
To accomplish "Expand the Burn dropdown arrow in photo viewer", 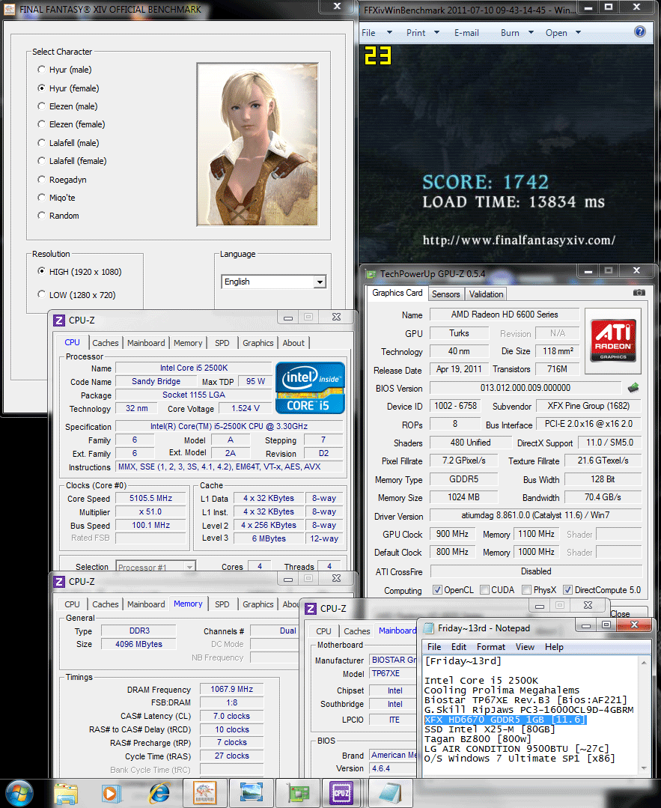I will tap(531, 32).
